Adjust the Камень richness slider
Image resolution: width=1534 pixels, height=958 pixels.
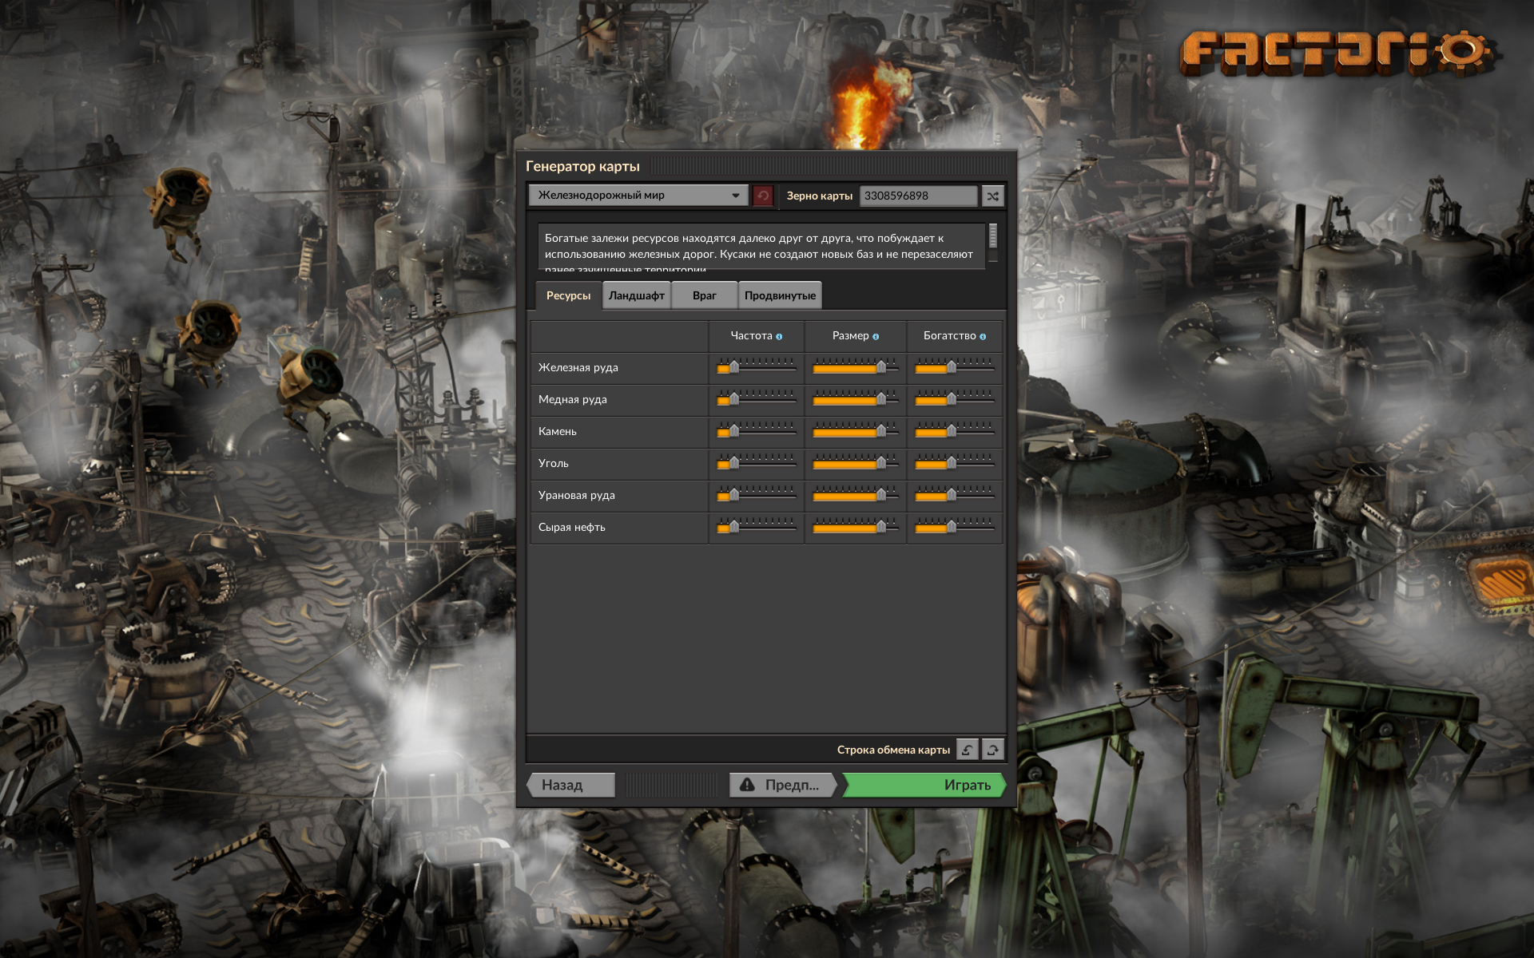pyautogui.click(x=955, y=431)
